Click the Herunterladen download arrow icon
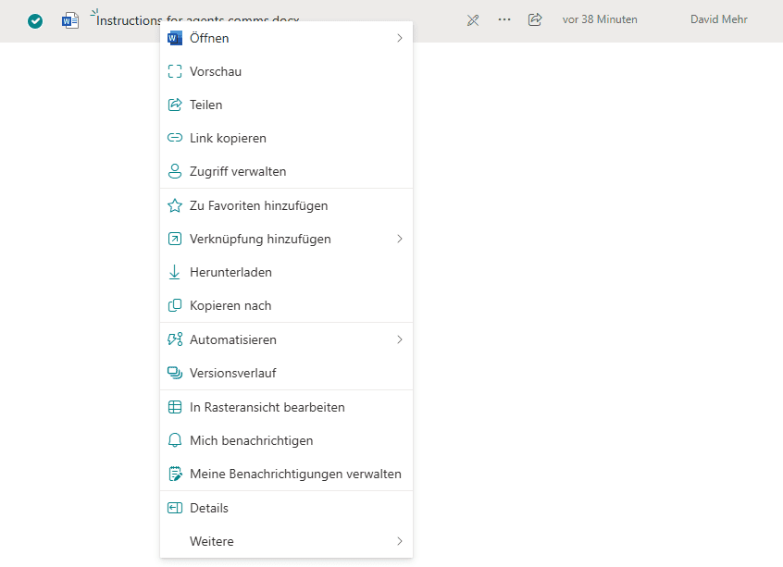The image size is (783, 567). pos(175,272)
